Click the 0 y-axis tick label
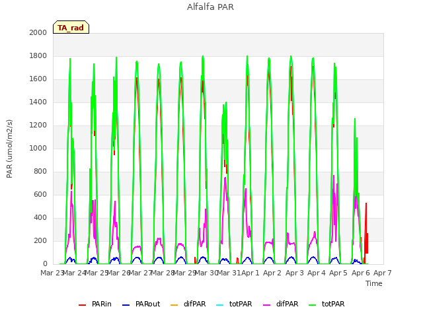The image size is (423, 317). click(x=45, y=264)
